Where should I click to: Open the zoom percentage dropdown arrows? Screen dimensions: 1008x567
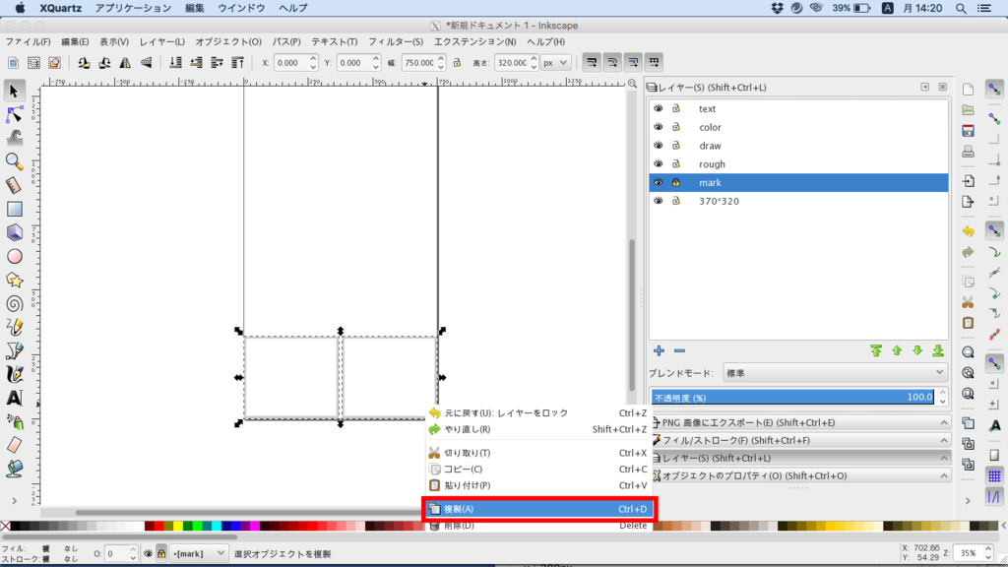click(988, 553)
